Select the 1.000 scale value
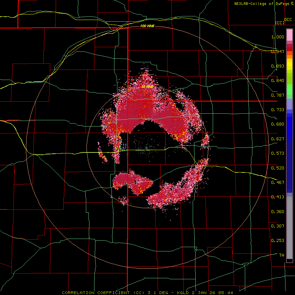This screenshot has height=295, width=295. (278, 37)
